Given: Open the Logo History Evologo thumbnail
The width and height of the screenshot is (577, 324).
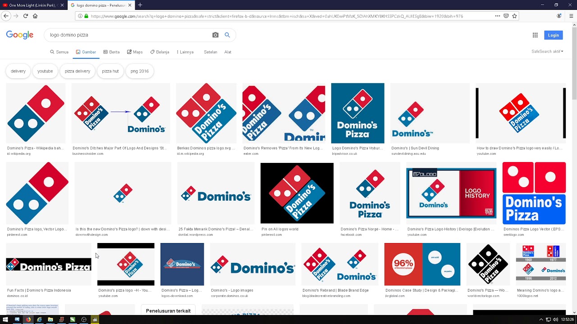Looking at the screenshot, I should (x=451, y=193).
